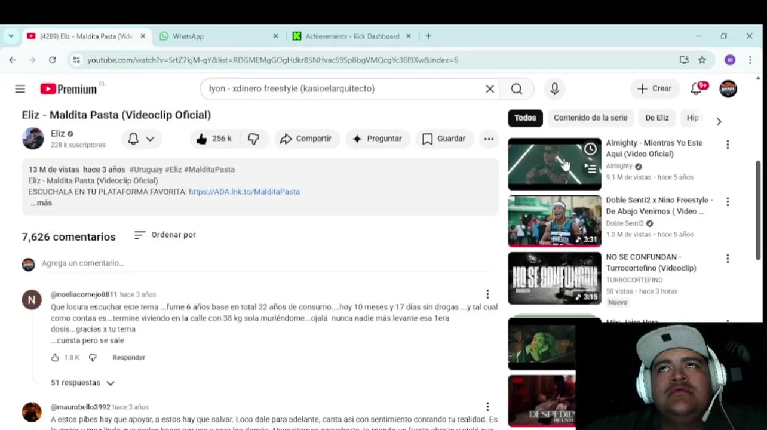Click browser back arrow
The height and width of the screenshot is (430, 767).
pos(13,60)
